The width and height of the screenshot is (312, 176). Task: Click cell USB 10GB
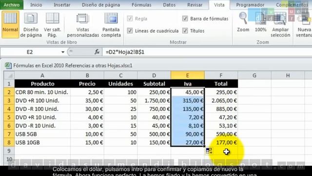click(42, 142)
